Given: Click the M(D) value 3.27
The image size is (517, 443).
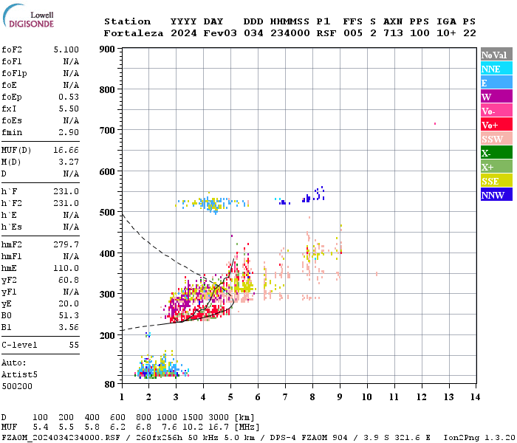Looking at the screenshot, I should (x=69, y=162).
